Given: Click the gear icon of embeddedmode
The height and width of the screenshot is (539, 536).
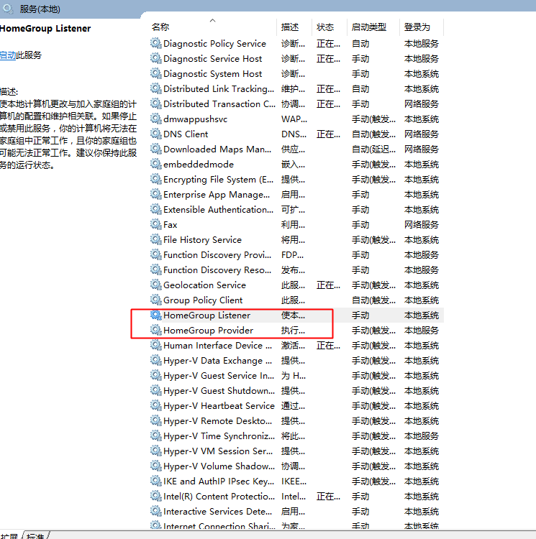Looking at the screenshot, I should pos(156,165).
